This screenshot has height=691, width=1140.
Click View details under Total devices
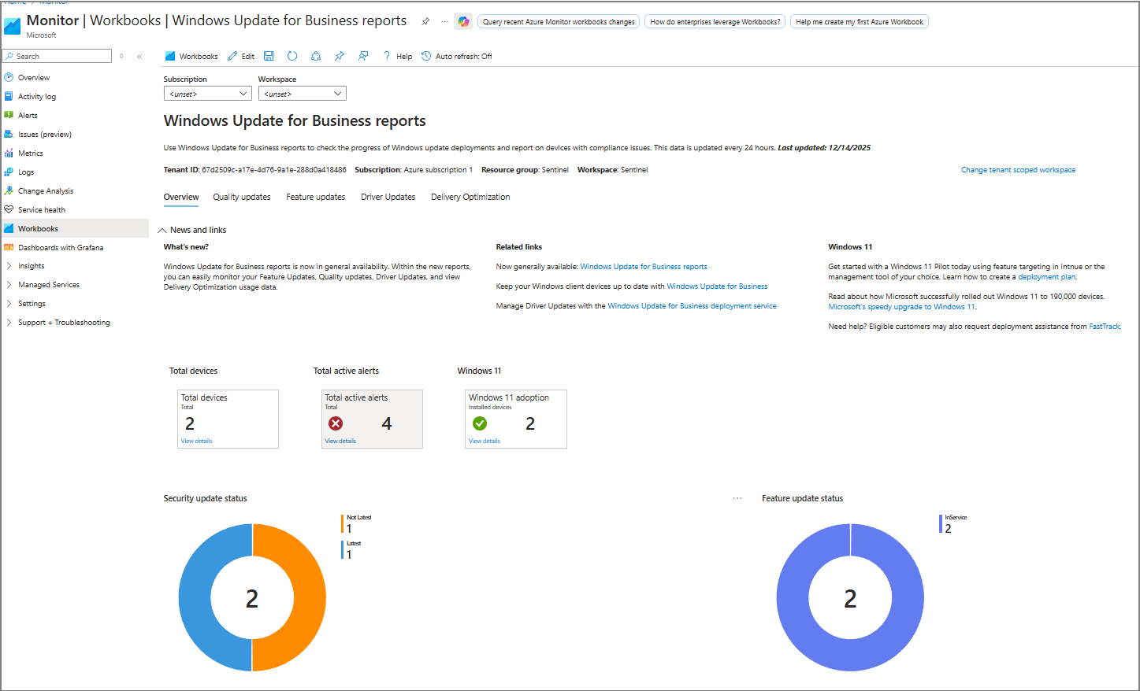point(197,441)
